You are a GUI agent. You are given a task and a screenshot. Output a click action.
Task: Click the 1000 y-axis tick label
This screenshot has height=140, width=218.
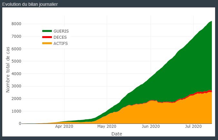[16, 111]
